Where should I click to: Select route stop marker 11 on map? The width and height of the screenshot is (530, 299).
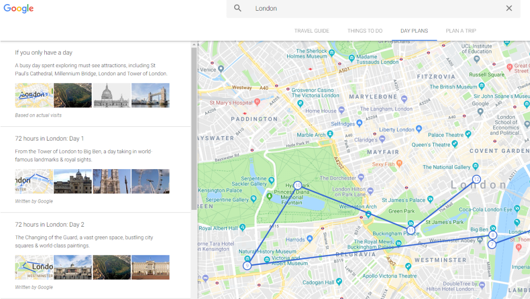point(411,230)
